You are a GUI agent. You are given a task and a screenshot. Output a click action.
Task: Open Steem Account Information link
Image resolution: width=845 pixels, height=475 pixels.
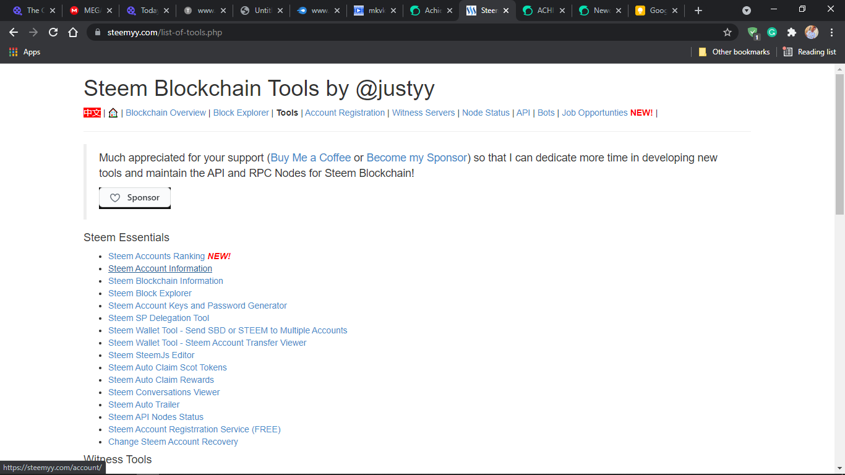click(x=160, y=268)
